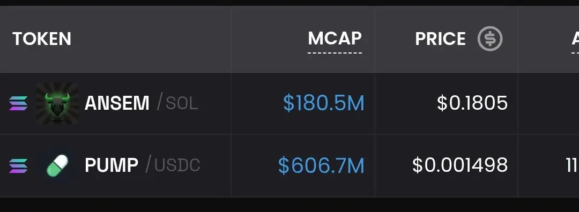Image resolution: width=579 pixels, height=212 pixels.
Task: Click the /SOL pair label
Action: [177, 103]
